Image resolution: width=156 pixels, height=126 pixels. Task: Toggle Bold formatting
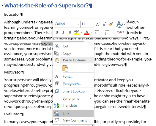(57, 32)
